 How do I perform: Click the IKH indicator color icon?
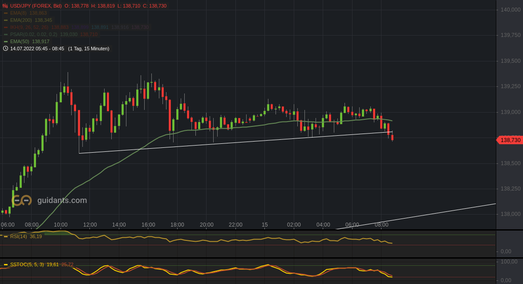[x=5, y=27]
